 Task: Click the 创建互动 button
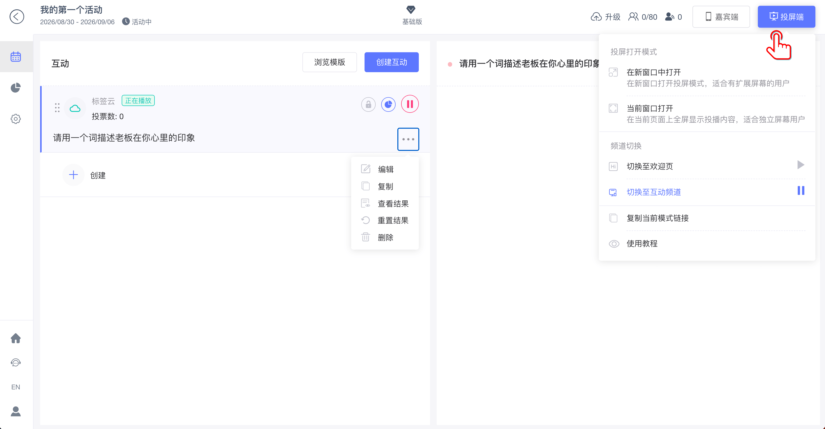coord(391,62)
